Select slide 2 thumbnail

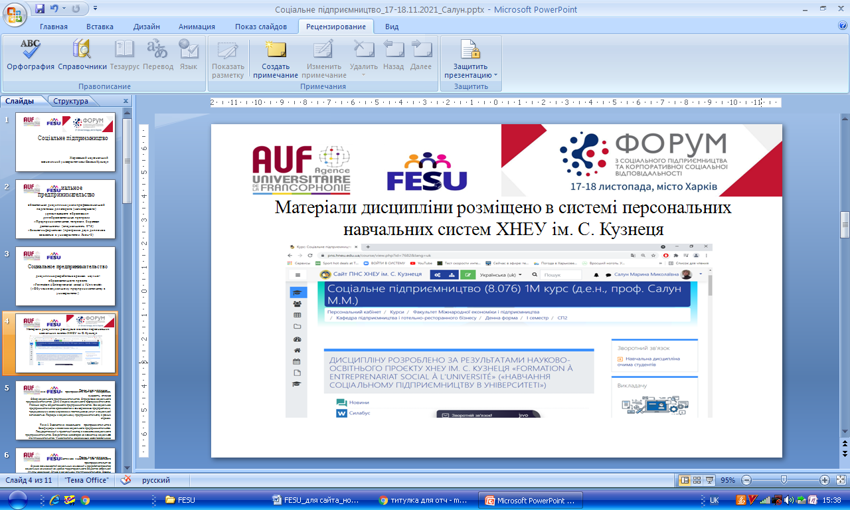pos(66,209)
